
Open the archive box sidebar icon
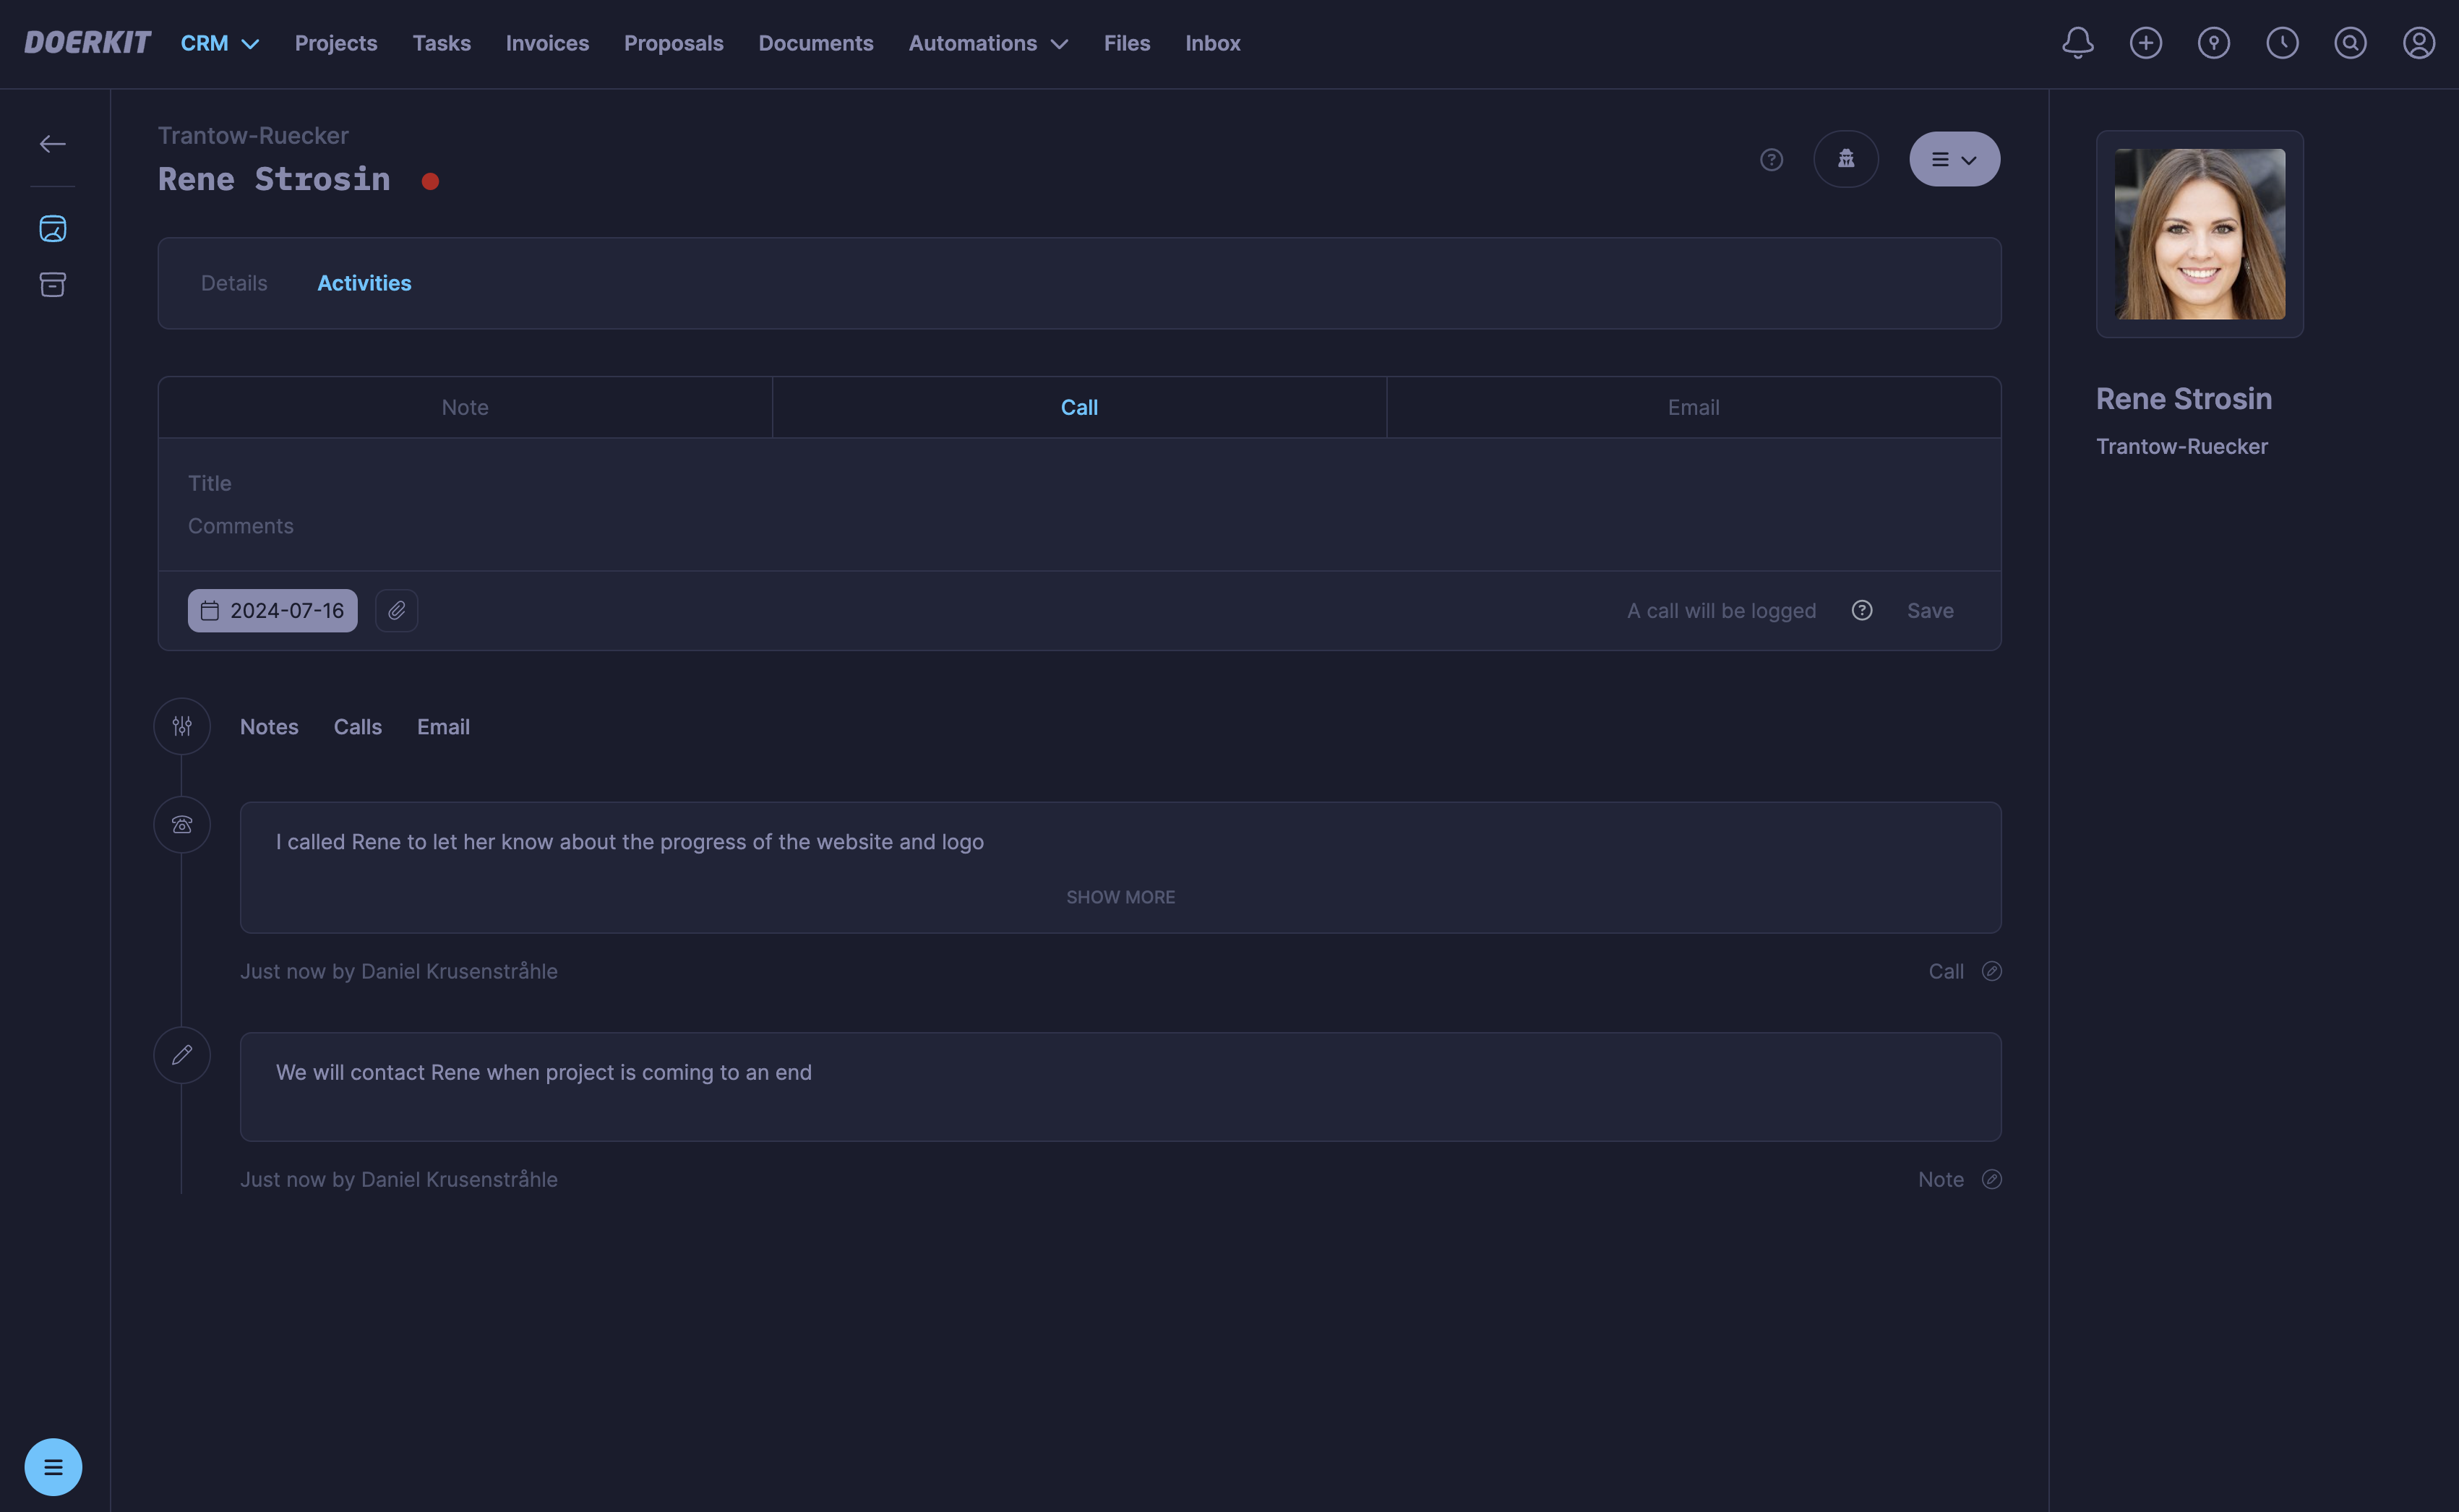tap(53, 285)
